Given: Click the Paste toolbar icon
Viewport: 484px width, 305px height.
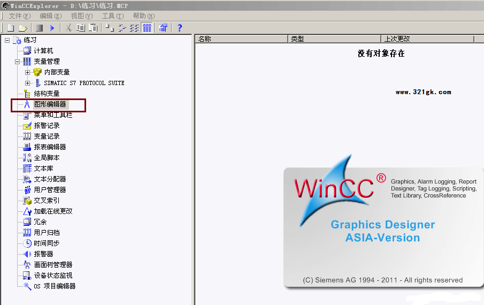Looking at the screenshot, I should [93, 28].
